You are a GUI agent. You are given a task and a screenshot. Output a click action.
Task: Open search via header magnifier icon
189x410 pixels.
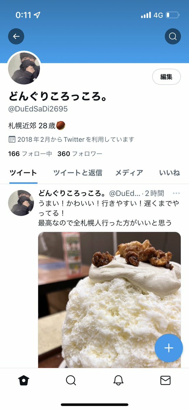tap(173, 36)
